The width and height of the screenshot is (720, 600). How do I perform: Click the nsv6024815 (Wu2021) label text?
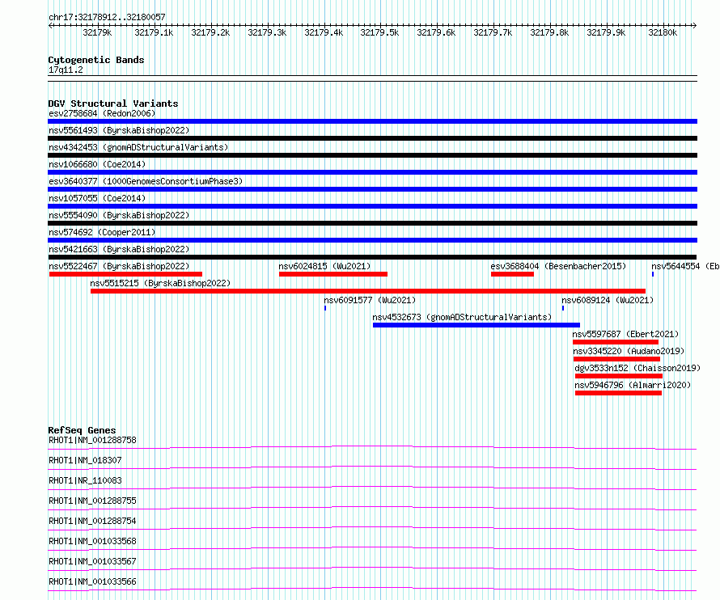tap(324, 266)
